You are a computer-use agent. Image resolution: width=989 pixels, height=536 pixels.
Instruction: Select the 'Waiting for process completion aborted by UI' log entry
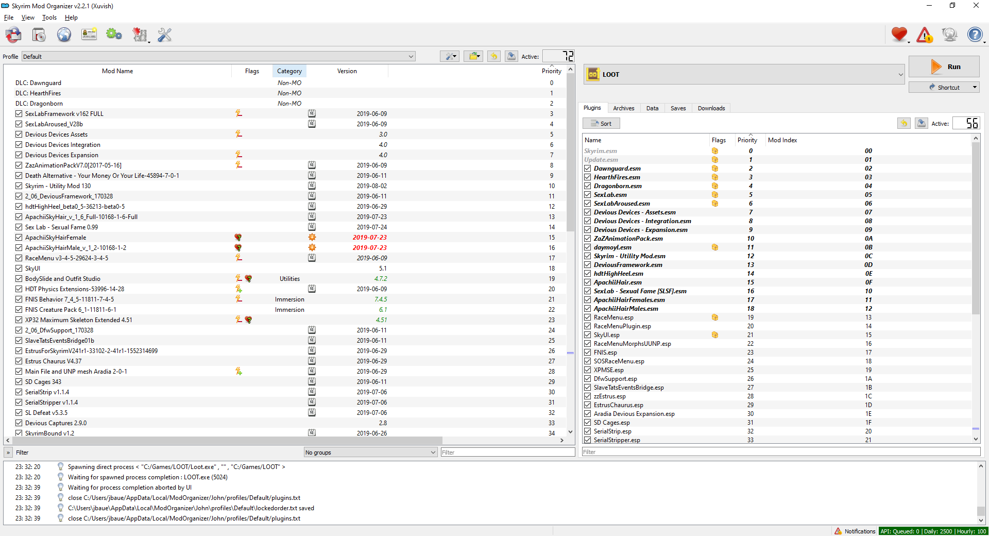click(x=130, y=488)
